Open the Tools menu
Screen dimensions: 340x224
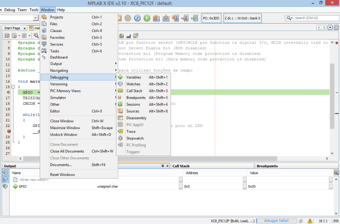(34, 10)
